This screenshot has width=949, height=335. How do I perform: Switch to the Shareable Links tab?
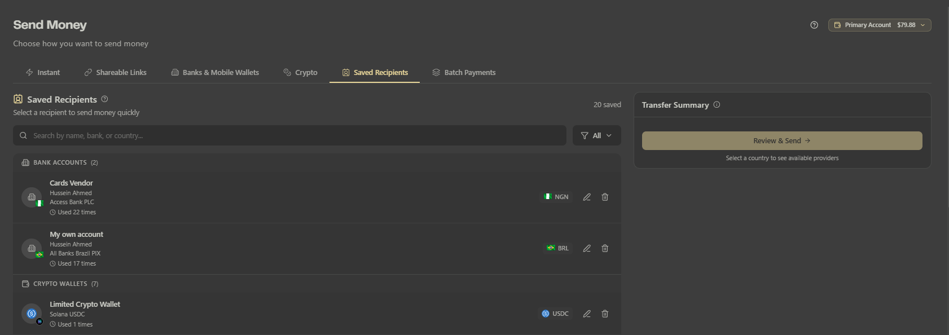tap(115, 73)
